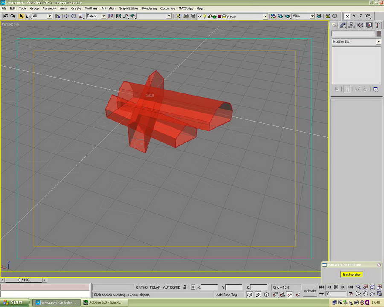Toggle POLAR snap mode
Viewport: 384px width, 307px height.
(x=155, y=287)
